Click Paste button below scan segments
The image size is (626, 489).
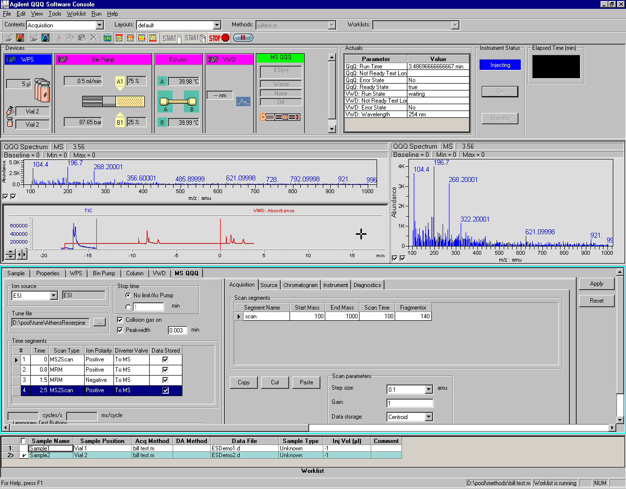307,382
